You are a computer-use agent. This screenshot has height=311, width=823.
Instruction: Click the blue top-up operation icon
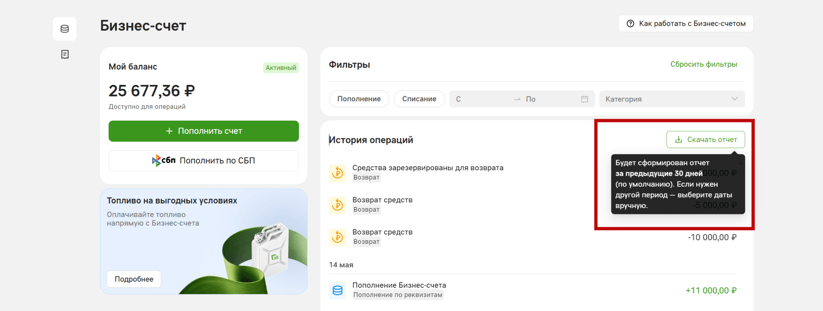pos(337,290)
